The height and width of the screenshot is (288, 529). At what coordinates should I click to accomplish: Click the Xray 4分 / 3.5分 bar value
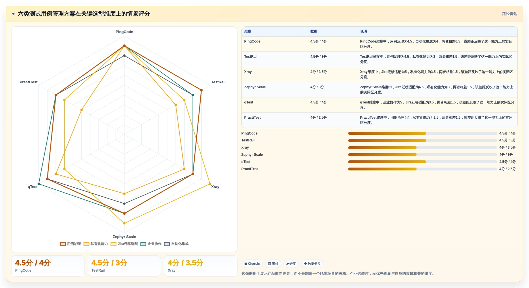(507, 148)
